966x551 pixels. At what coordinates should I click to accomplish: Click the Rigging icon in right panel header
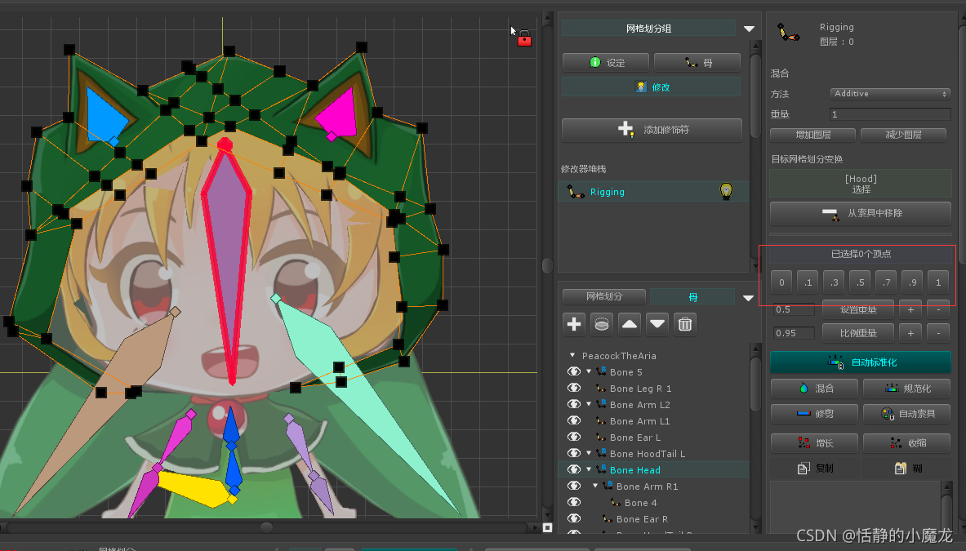click(788, 33)
